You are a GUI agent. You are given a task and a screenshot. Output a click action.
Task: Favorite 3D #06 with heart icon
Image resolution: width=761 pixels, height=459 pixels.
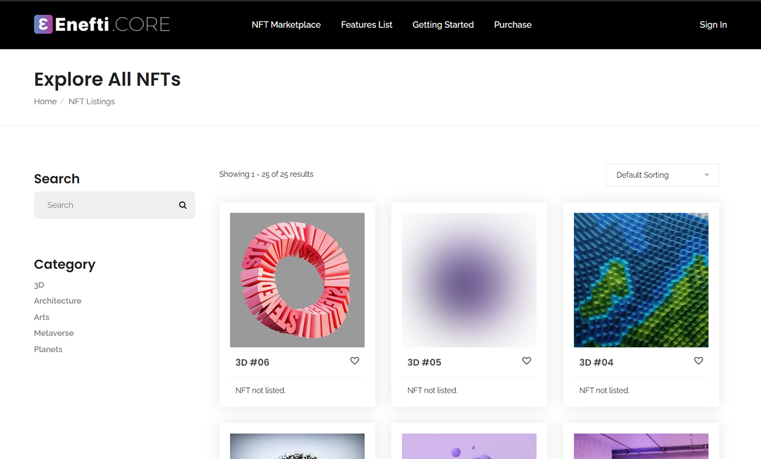[x=355, y=361]
